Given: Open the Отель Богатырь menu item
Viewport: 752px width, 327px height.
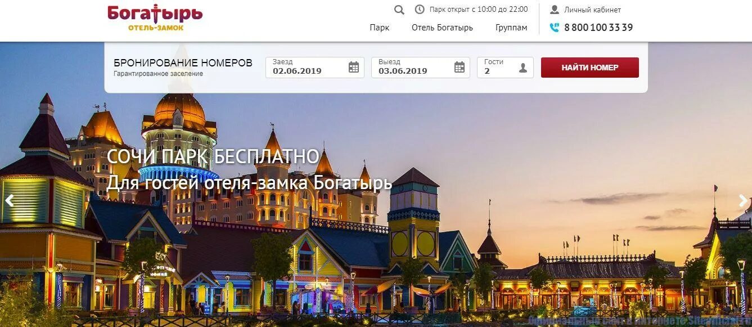Looking at the screenshot, I should tap(442, 28).
